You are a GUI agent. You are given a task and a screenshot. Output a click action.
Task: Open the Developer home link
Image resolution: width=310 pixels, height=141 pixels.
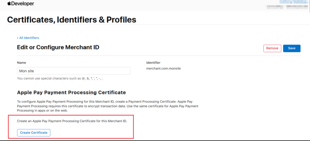(x=23, y=4)
